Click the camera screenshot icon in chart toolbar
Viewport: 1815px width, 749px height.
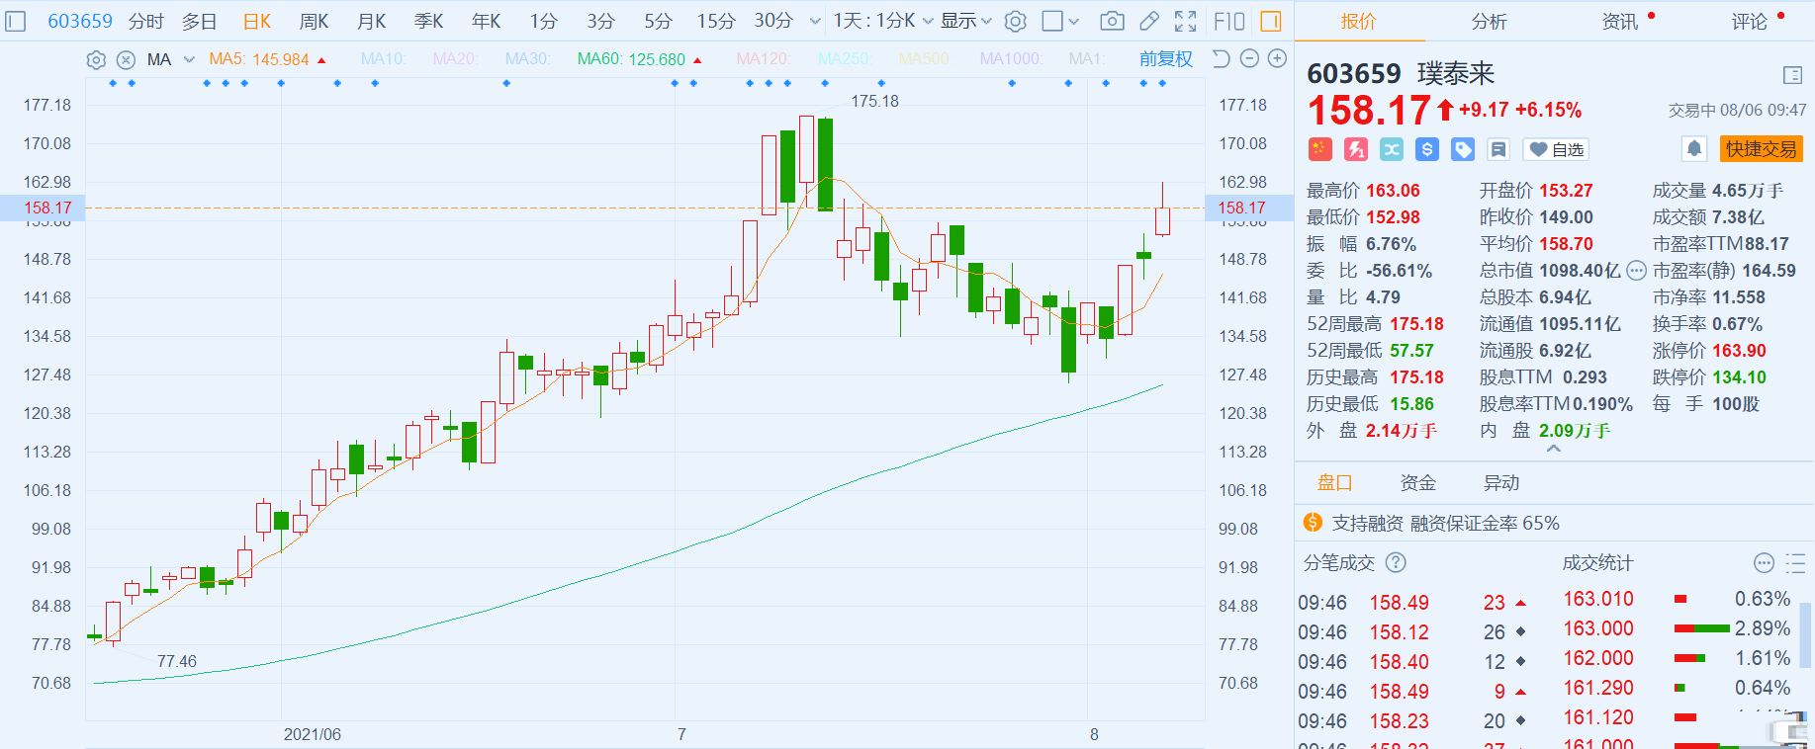(x=1112, y=21)
